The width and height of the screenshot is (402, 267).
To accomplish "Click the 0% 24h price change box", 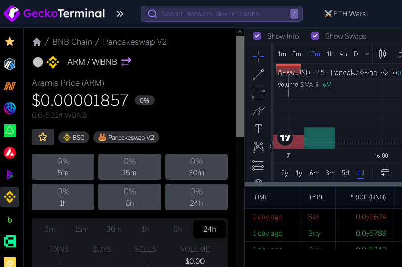I will (196, 197).
